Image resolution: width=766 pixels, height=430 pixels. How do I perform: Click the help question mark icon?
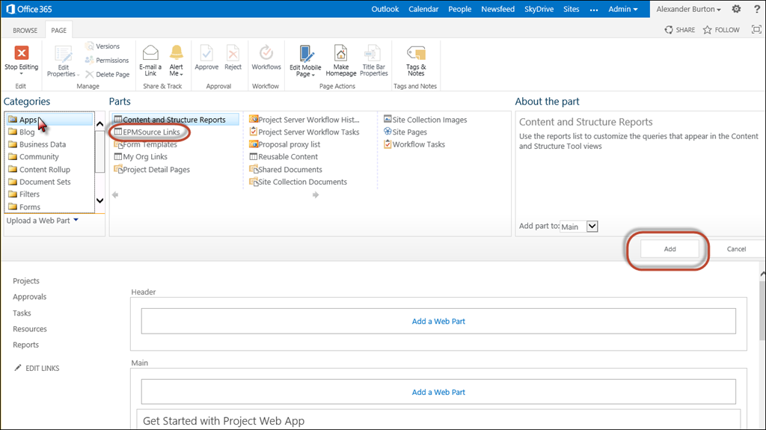pyautogui.click(x=757, y=9)
